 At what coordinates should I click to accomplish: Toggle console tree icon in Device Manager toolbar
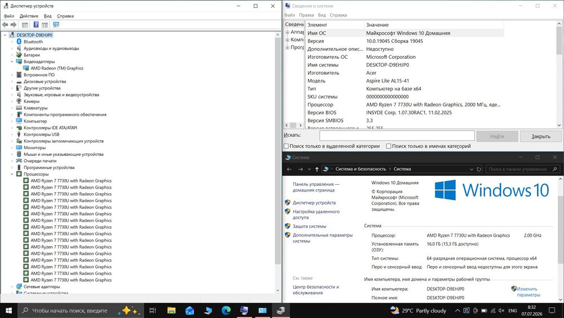tap(25, 25)
